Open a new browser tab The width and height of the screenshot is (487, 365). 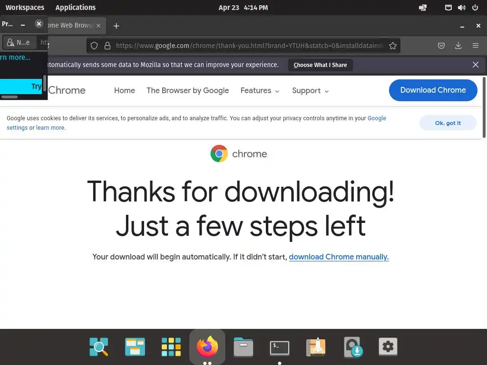tap(116, 26)
